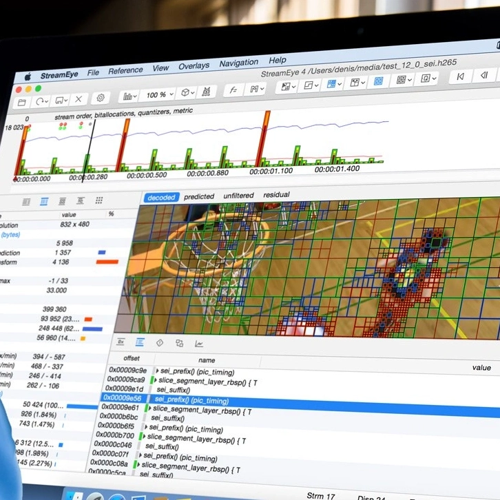Select the highlighted syntax tree view icon
The width and height of the screenshot is (500, 500).
tap(140, 342)
